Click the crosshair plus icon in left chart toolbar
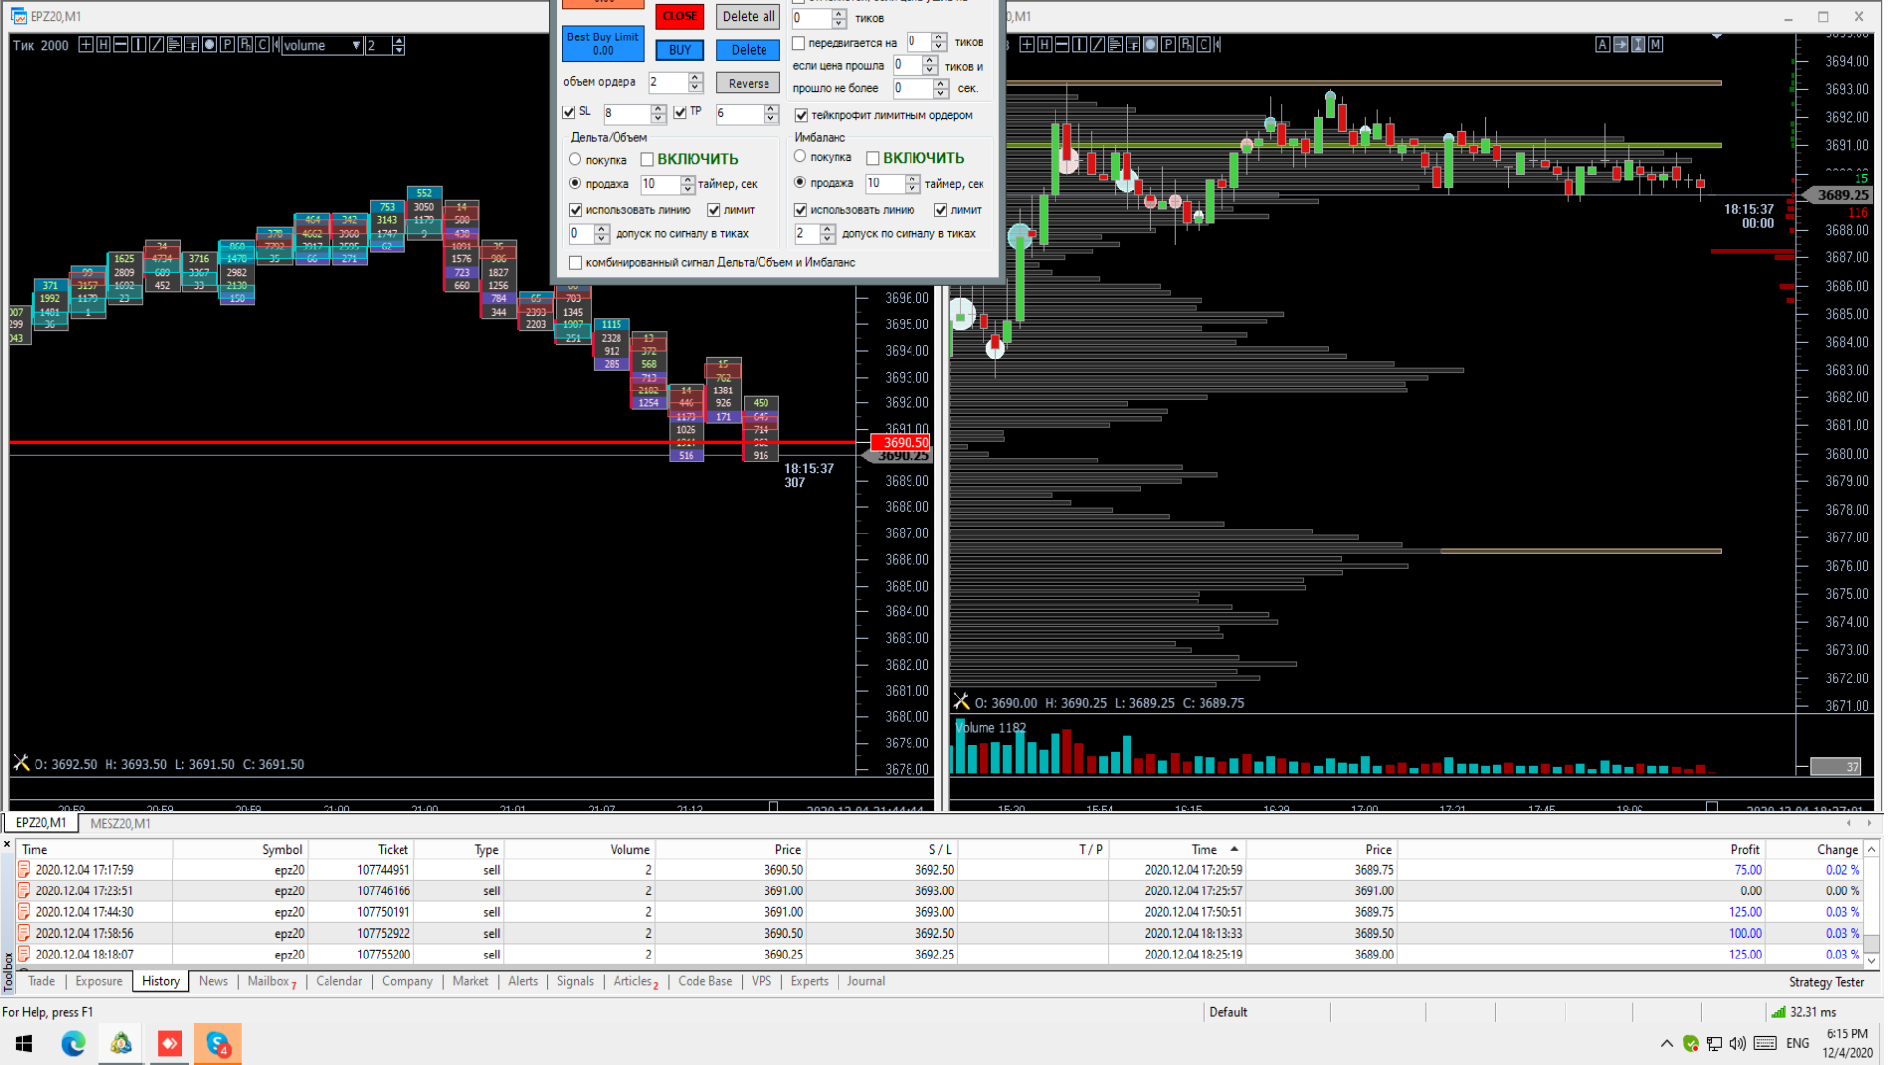The height and width of the screenshot is (1065, 1894). coord(86,45)
